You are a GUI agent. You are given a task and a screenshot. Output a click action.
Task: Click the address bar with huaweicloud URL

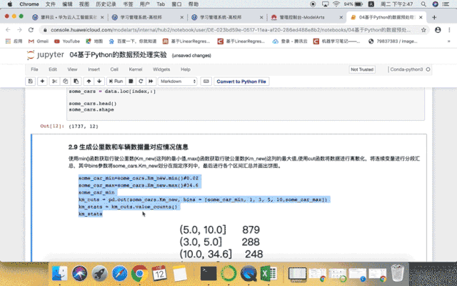pos(230,30)
